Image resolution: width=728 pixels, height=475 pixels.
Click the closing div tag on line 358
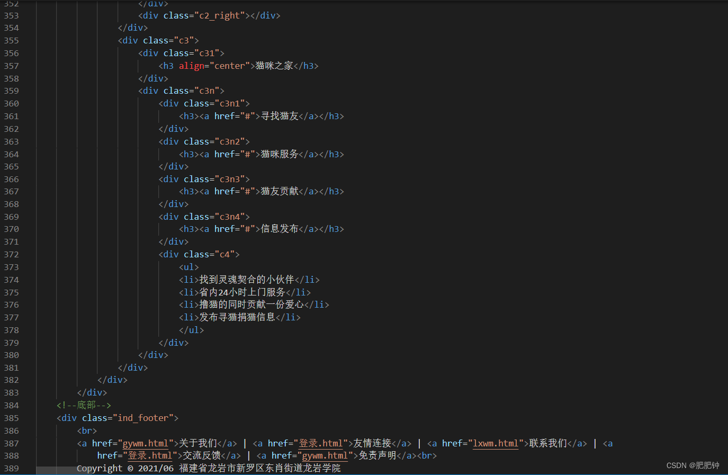coord(153,78)
